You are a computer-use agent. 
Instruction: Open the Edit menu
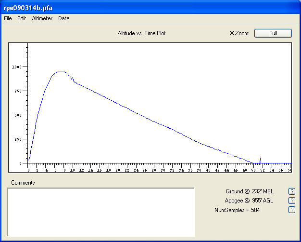22,18
